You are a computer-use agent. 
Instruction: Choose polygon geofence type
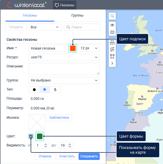coord(45,90)
